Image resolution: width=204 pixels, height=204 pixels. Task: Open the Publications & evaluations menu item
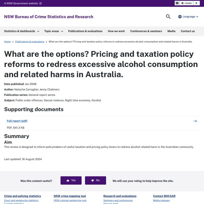point(85,31)
